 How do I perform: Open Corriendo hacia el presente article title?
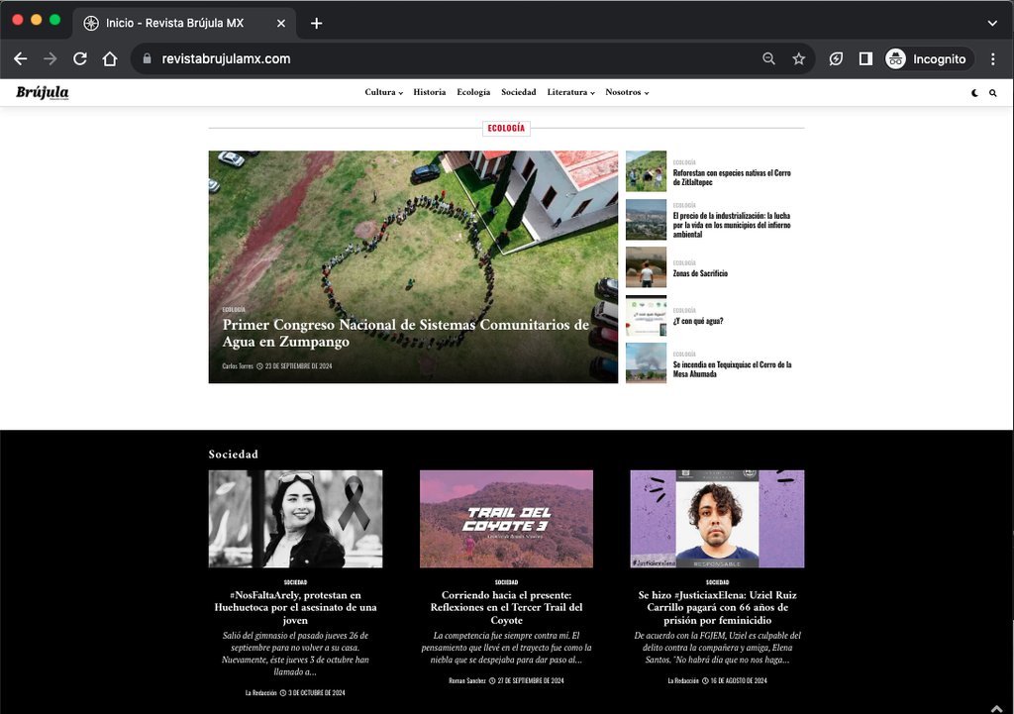(506, 607)
